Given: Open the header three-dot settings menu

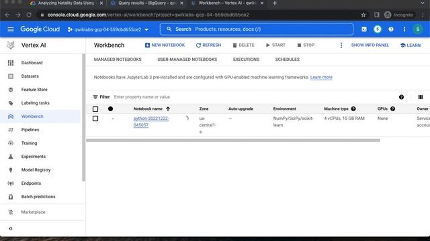Looking at the screenshot, I should [404, 29].
